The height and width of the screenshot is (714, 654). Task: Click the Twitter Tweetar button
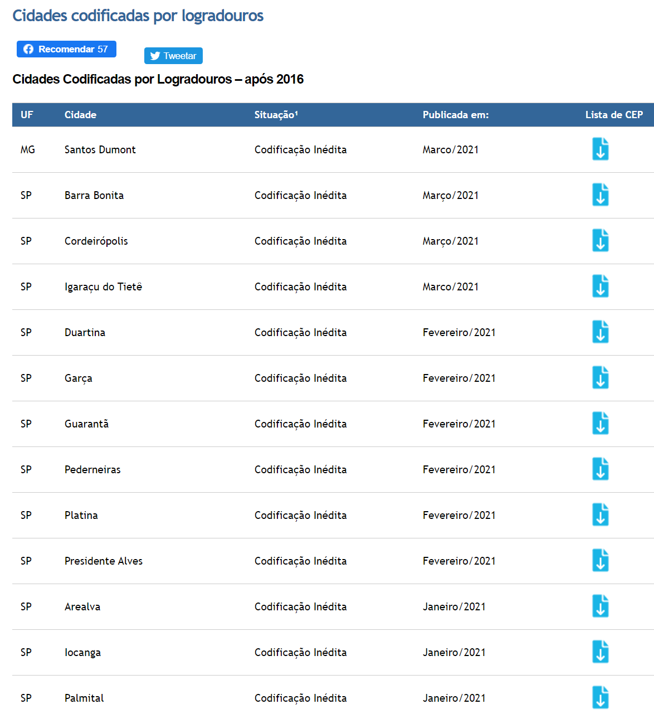[173, 56]
